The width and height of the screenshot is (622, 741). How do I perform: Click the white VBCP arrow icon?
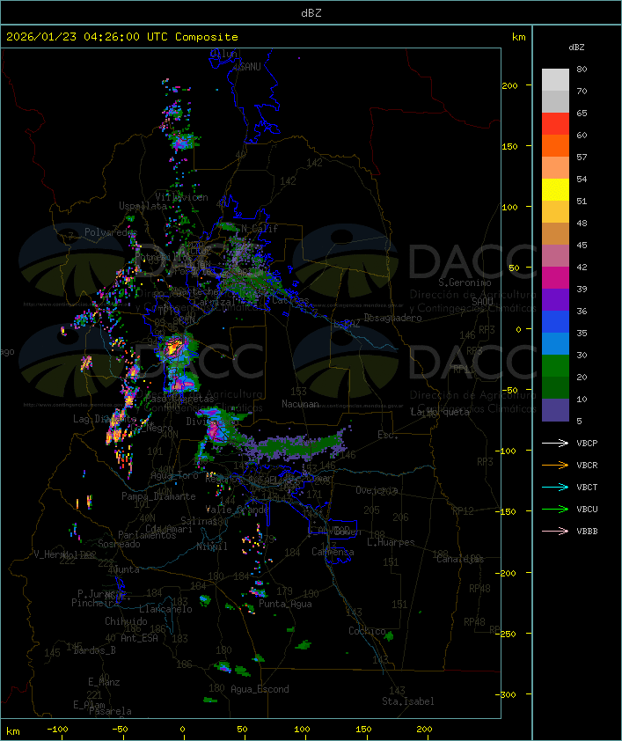pos(556,443)
